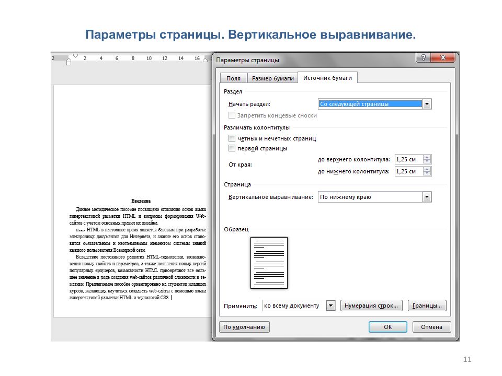This screenshot has height=376, width=502.
Task: Click the Раздел group label
Action: [233, 91]
